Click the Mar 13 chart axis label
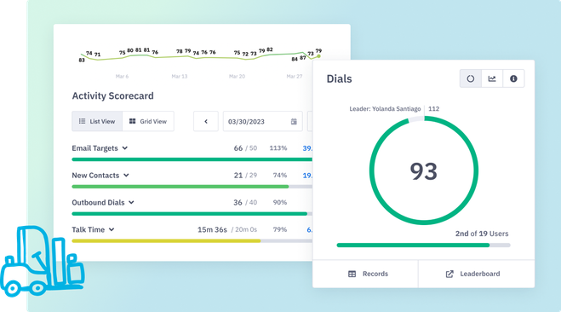Screen dimensions: 561x312 (180, 77)
